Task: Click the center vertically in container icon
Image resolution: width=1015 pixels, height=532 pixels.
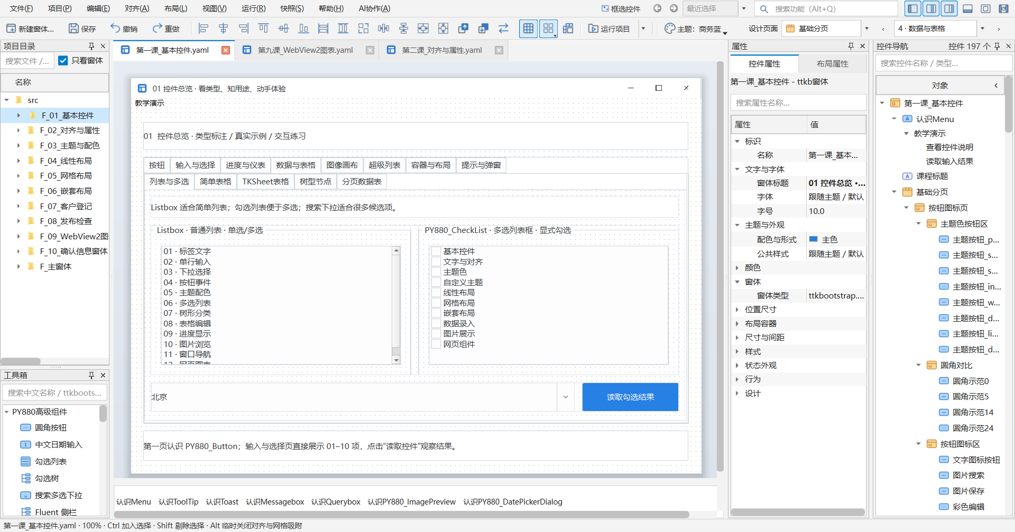Action: pos(444,29)
